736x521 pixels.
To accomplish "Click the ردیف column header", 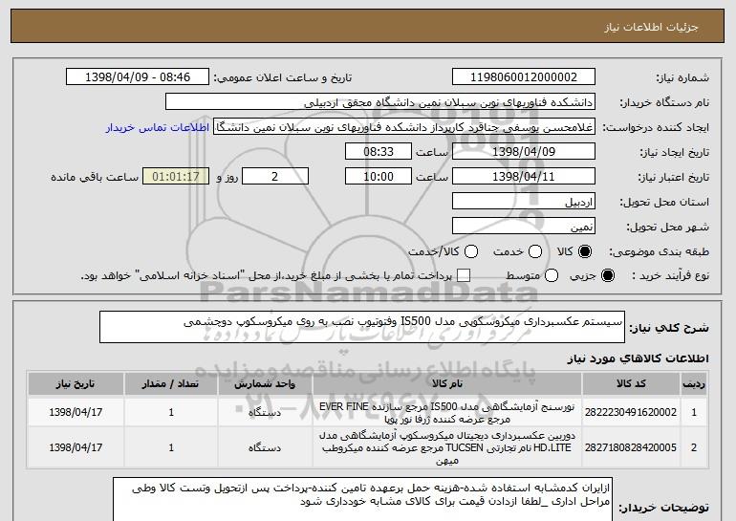I will coord(694,384).
